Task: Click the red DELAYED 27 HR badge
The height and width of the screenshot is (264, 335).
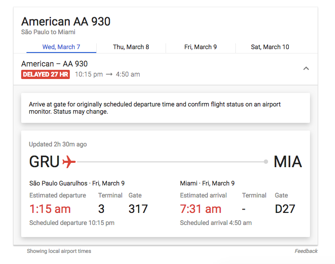Action: pyautogui.click(x=45, y=75)
